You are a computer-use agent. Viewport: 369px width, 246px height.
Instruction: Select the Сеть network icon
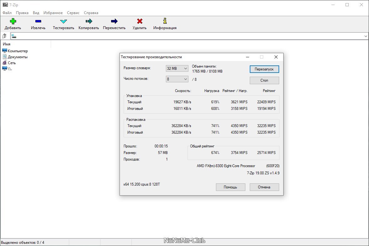coord(5,63)
